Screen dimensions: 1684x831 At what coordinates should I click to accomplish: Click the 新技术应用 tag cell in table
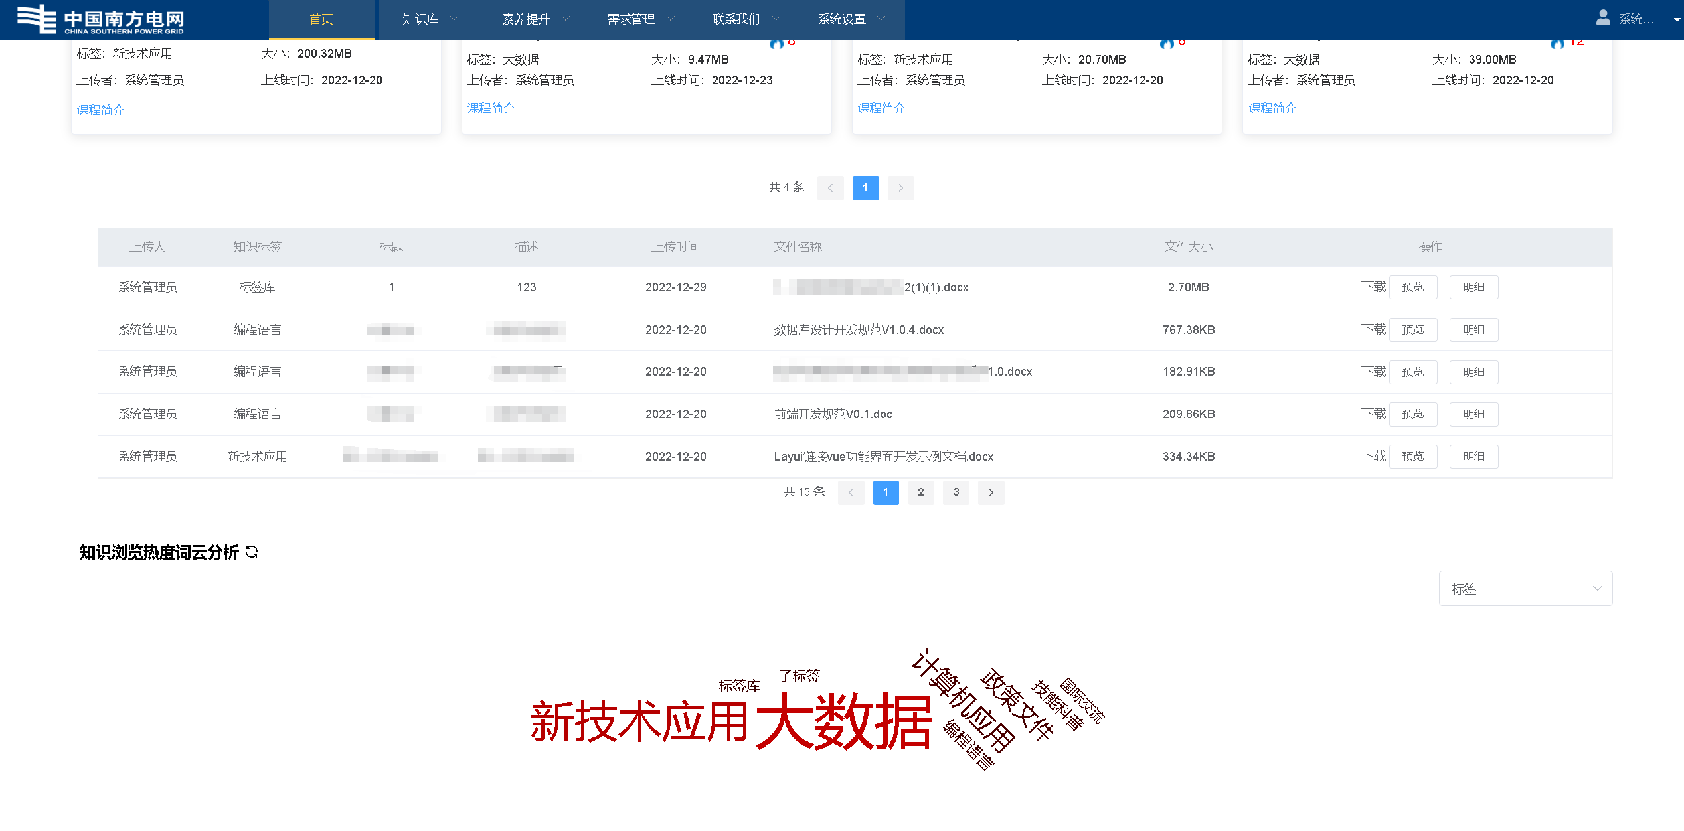258,457
